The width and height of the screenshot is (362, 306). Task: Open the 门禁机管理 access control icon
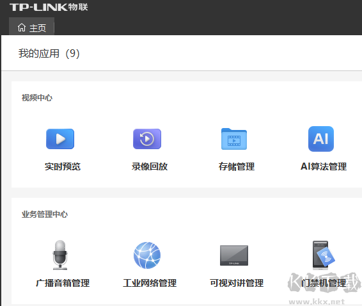tap(323, 255)
